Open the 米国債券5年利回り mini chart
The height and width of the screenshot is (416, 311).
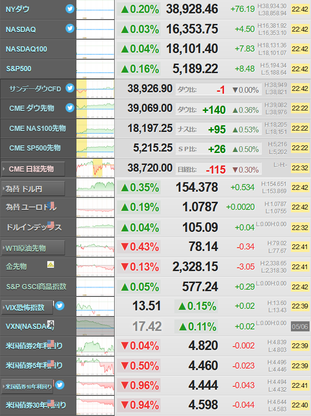click(x=96, y=366)
